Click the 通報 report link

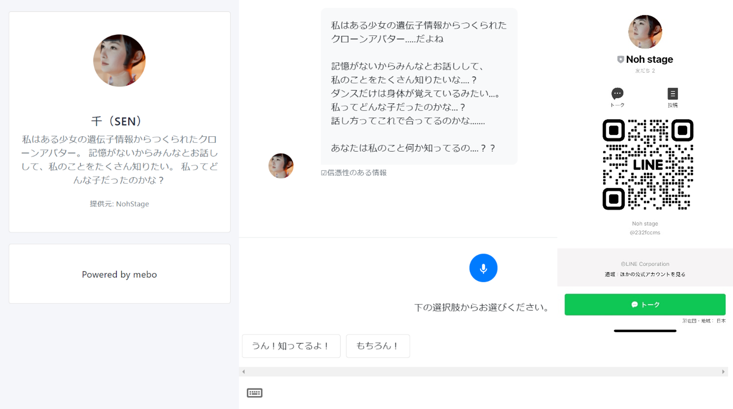click(610, 274)
